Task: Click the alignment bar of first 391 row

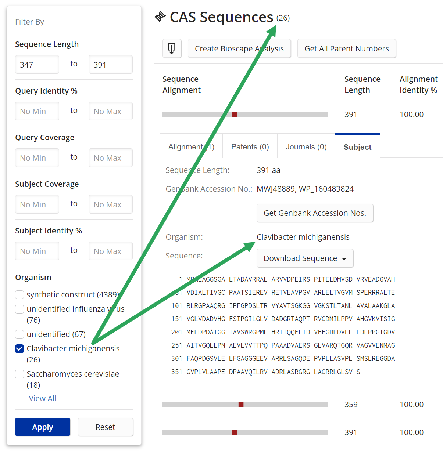Action: (245, 115)
